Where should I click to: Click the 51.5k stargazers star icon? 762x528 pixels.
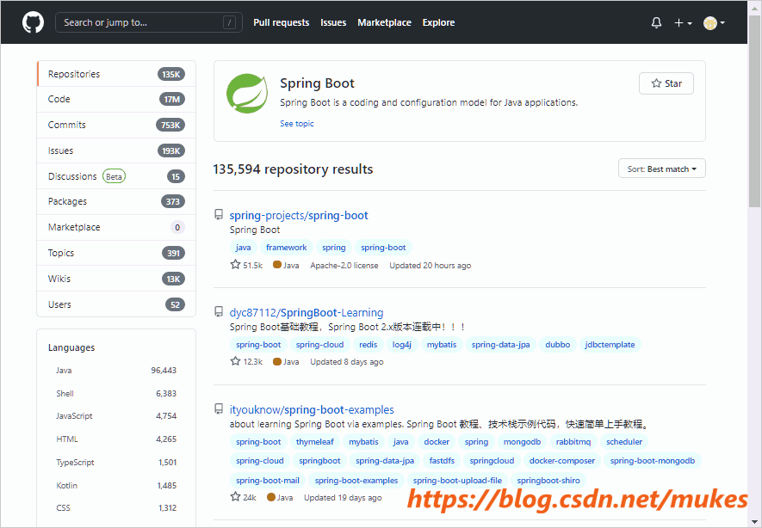[235, 265]
